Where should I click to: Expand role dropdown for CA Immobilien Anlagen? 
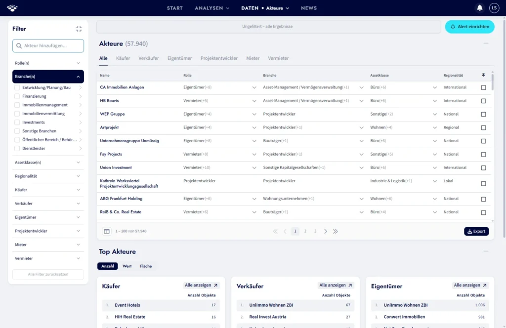(254, 87)
